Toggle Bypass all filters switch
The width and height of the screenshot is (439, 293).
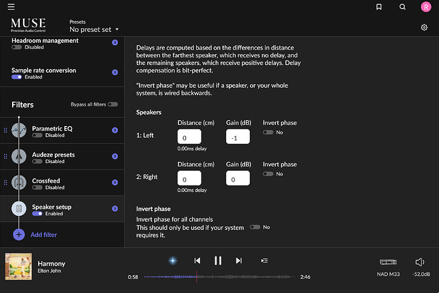click(113, 104)
